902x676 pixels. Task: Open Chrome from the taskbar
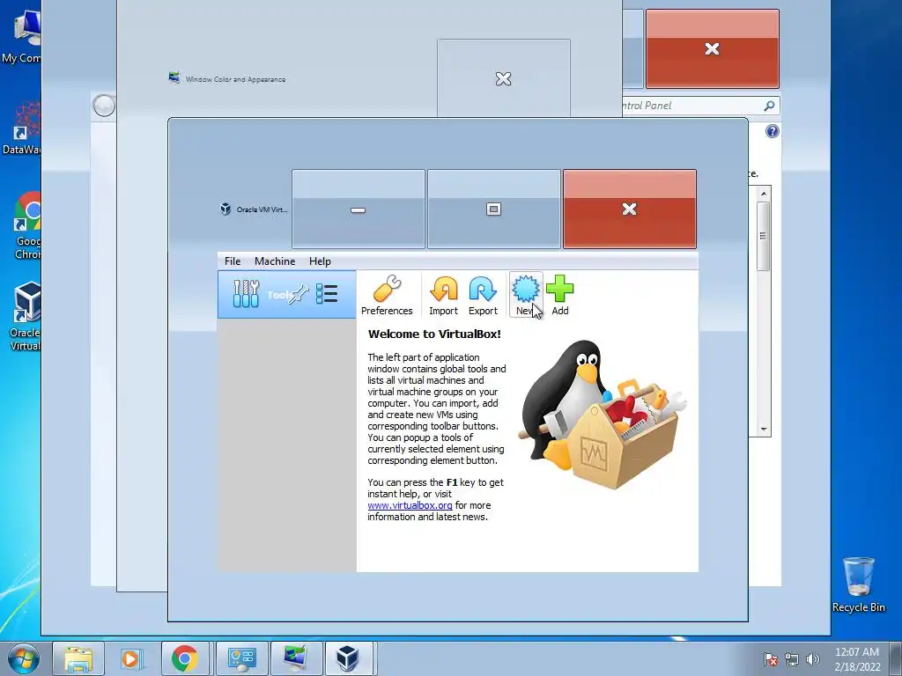click(185, 658)
